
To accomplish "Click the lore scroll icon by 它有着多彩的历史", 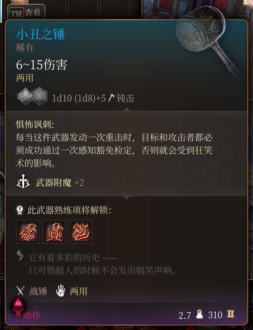I will click(x=20, y=255).
